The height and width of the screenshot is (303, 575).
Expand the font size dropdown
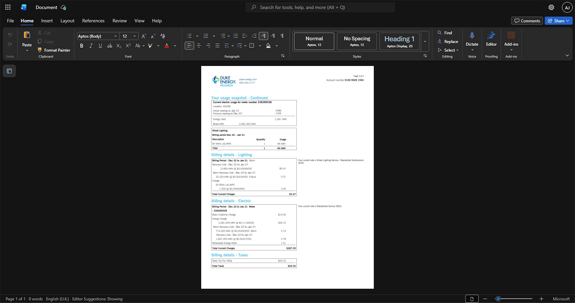(x=135, y=36)
